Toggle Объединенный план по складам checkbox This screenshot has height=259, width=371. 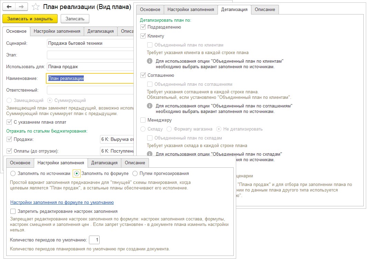point(150,138)
